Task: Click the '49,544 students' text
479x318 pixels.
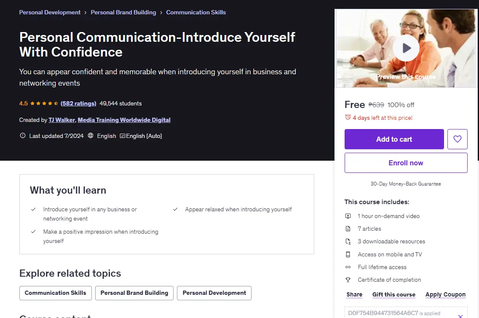Action: (x=120, y=103)
